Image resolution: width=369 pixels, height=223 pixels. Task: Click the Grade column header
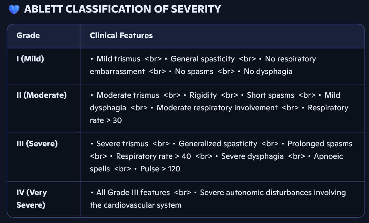[x=28, y=36]
